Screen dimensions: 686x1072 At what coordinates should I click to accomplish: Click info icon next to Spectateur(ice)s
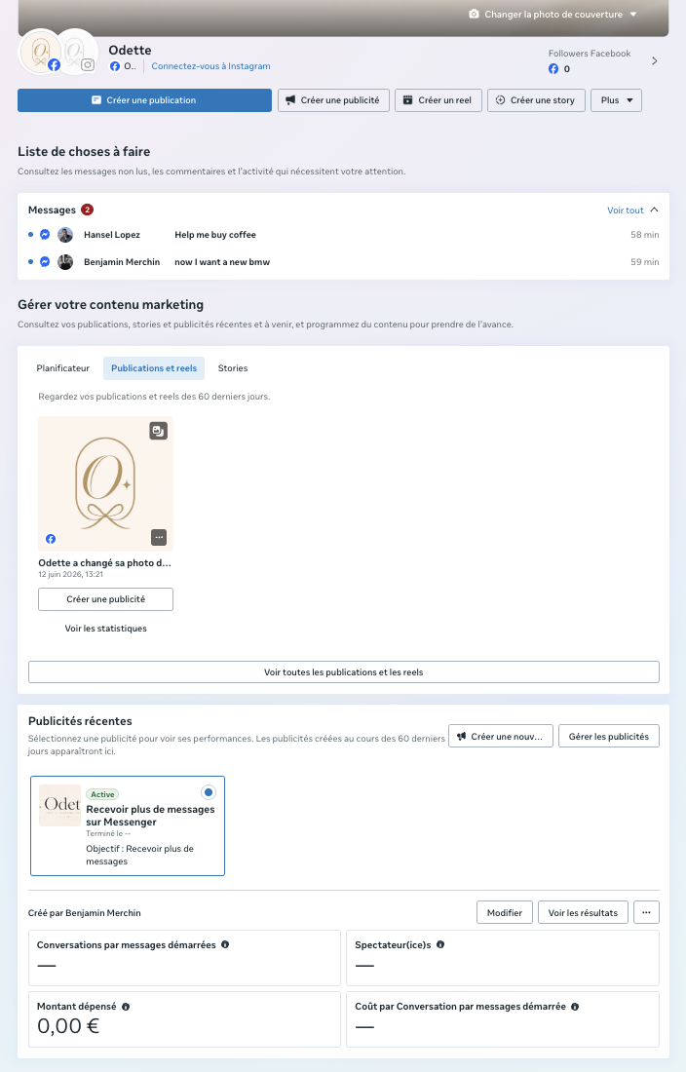[440, 945]
